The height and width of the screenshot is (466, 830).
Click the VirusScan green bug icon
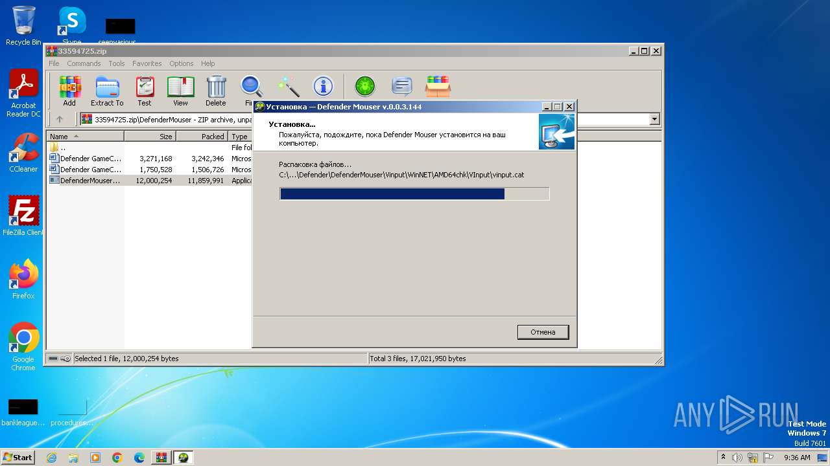pyautogui.click(x=365, y=86)
